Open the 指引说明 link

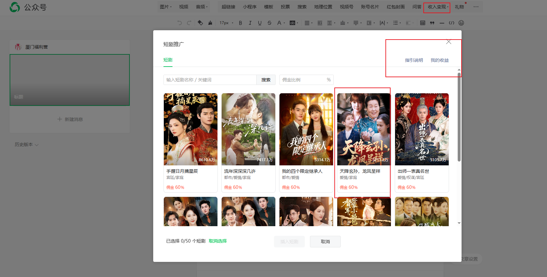pyautogui.click(x=414, y=60)
